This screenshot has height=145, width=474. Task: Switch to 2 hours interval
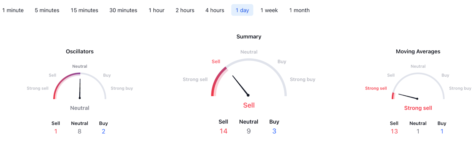[x=185, y=10]
